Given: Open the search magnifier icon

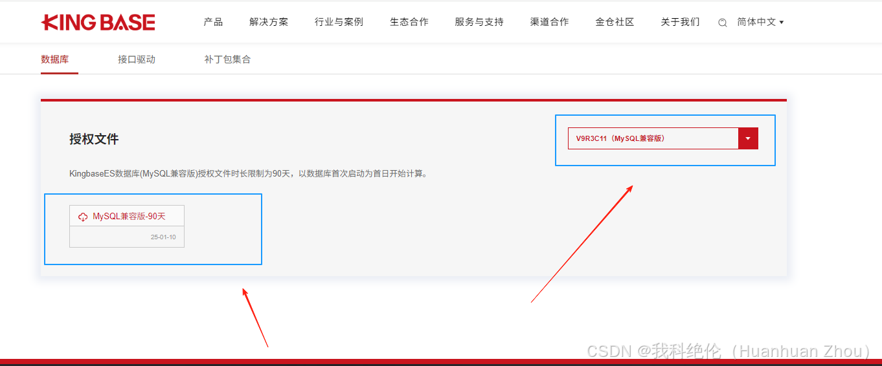Looking at the screenshot, I should point(723,23).
